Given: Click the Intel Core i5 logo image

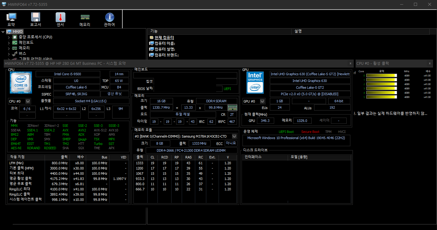Looking at the screenshot, I should [21, 82].
